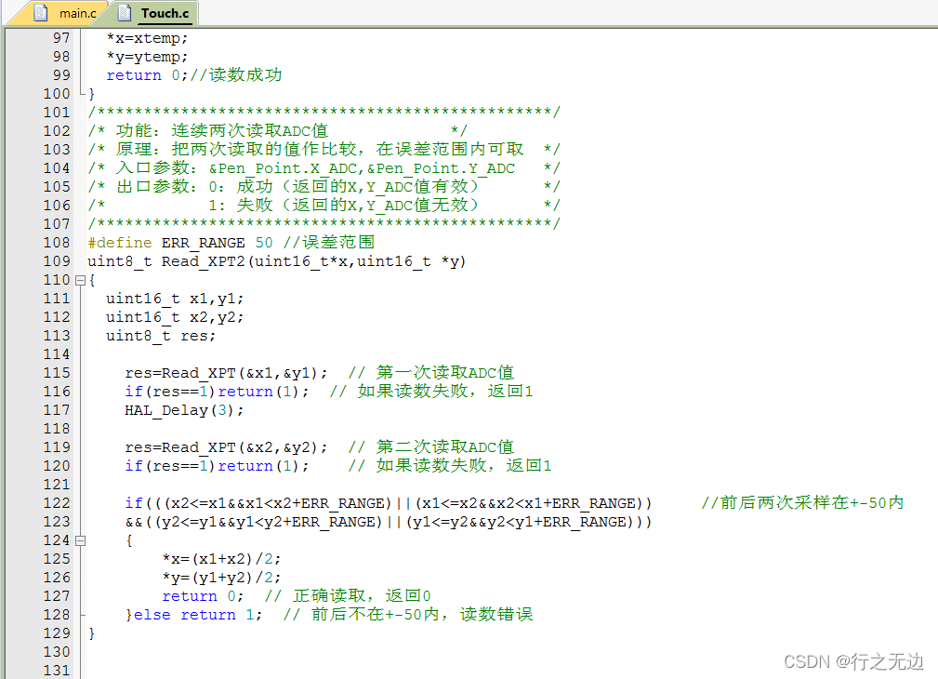This screenshot has width=938, height=679.
Task: Click 'return 0;' on line 127
Action: point(203,596)
